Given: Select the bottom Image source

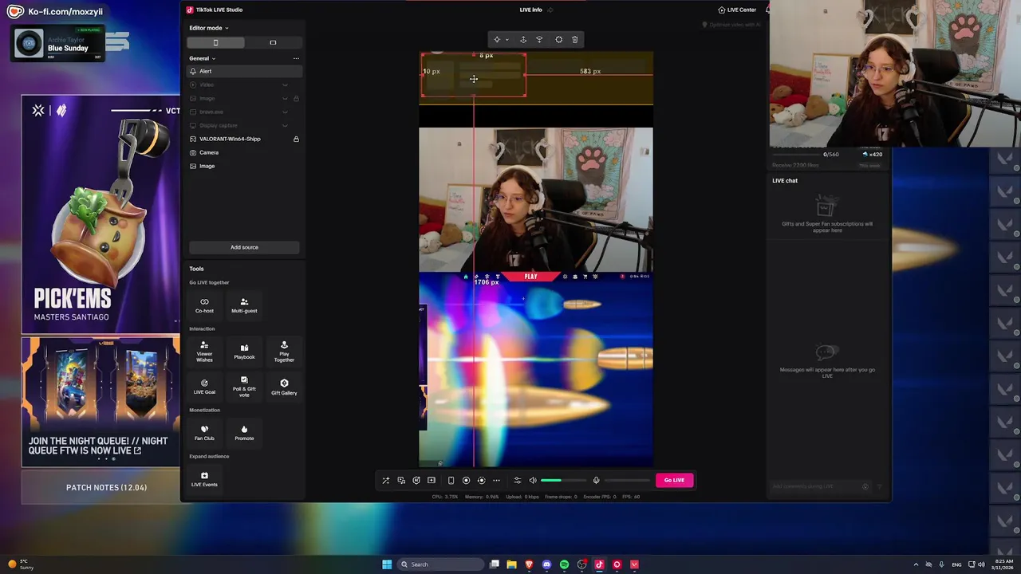Looking at the screenshot, I should (x=244, y=166).
